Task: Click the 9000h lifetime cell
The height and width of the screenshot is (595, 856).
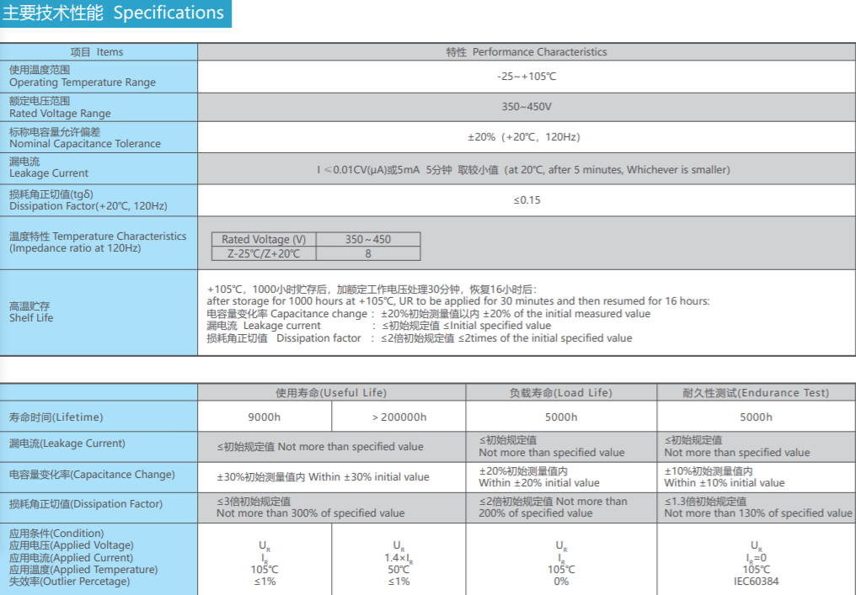Action: pos(265,417)
